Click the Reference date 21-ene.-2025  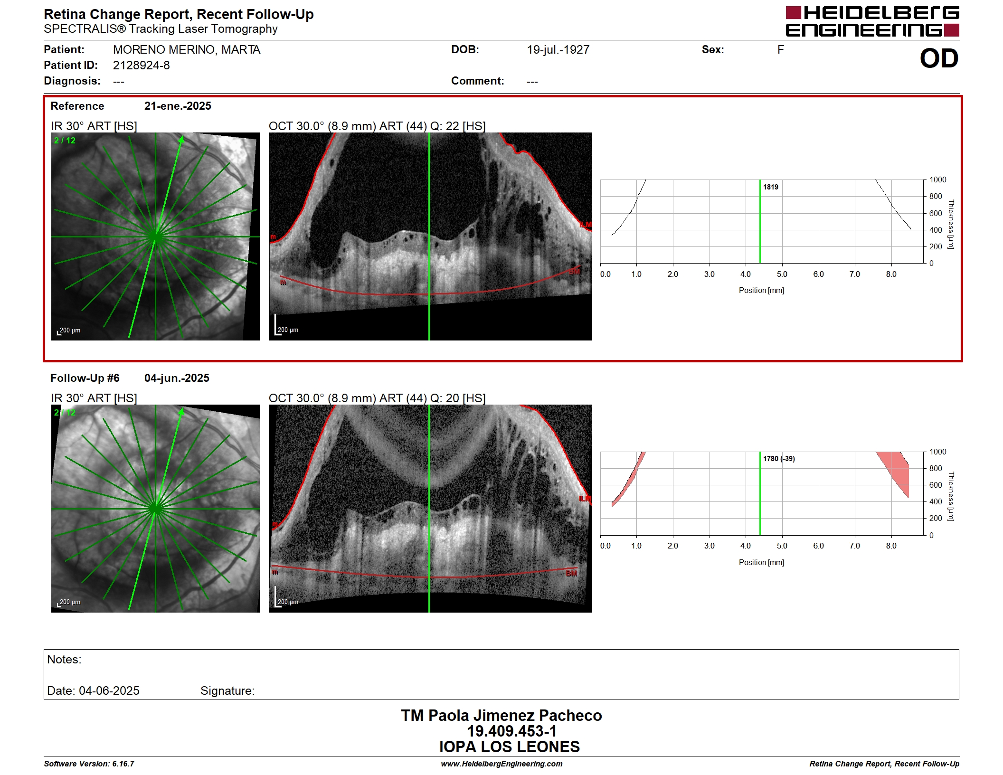coord(178,106)
